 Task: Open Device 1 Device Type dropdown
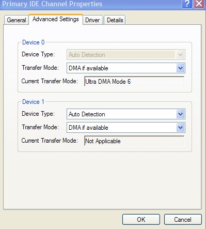(126, 114)
